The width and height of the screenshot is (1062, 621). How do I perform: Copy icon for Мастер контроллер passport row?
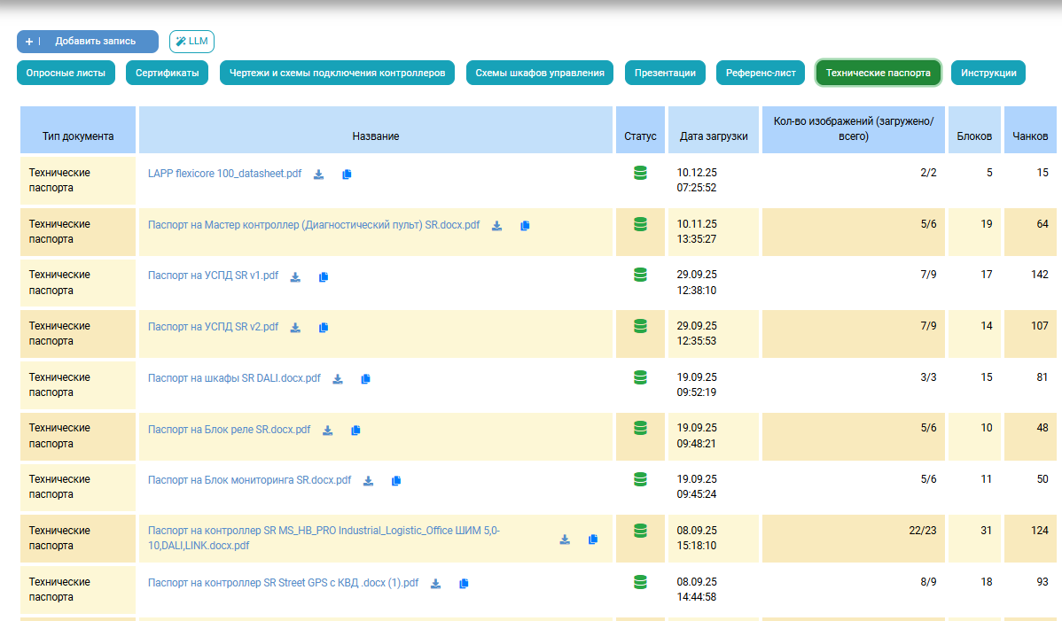pyautogui.click(x=525, y=226)
